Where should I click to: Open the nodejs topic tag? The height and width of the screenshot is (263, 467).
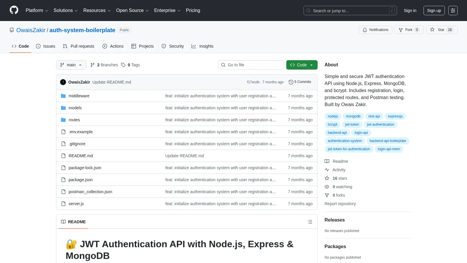pos(333,116)
